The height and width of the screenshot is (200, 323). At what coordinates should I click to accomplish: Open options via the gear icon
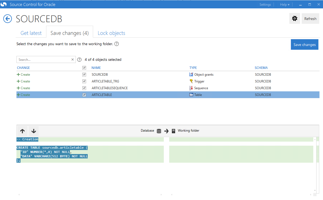coord(295,19)
